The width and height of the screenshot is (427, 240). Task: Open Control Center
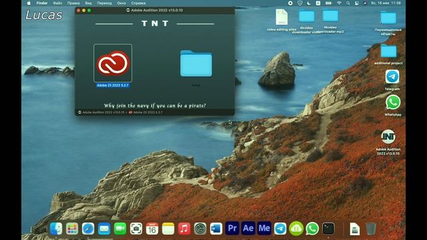tap(356, 3)
